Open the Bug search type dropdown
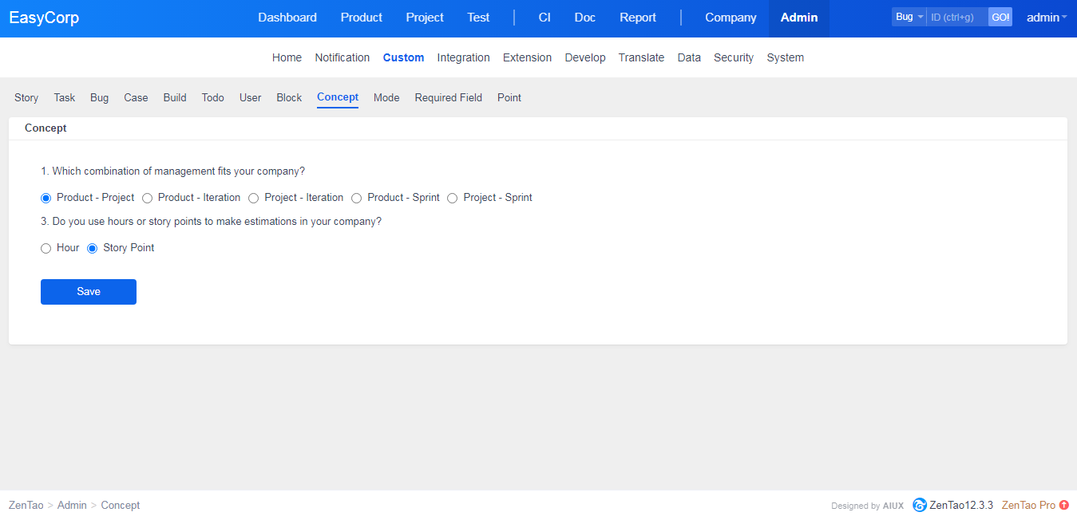The image size is (1077, 520). pyautogui.click(x=909, y=17)
